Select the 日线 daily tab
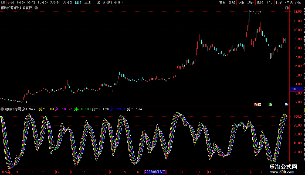 78,2
